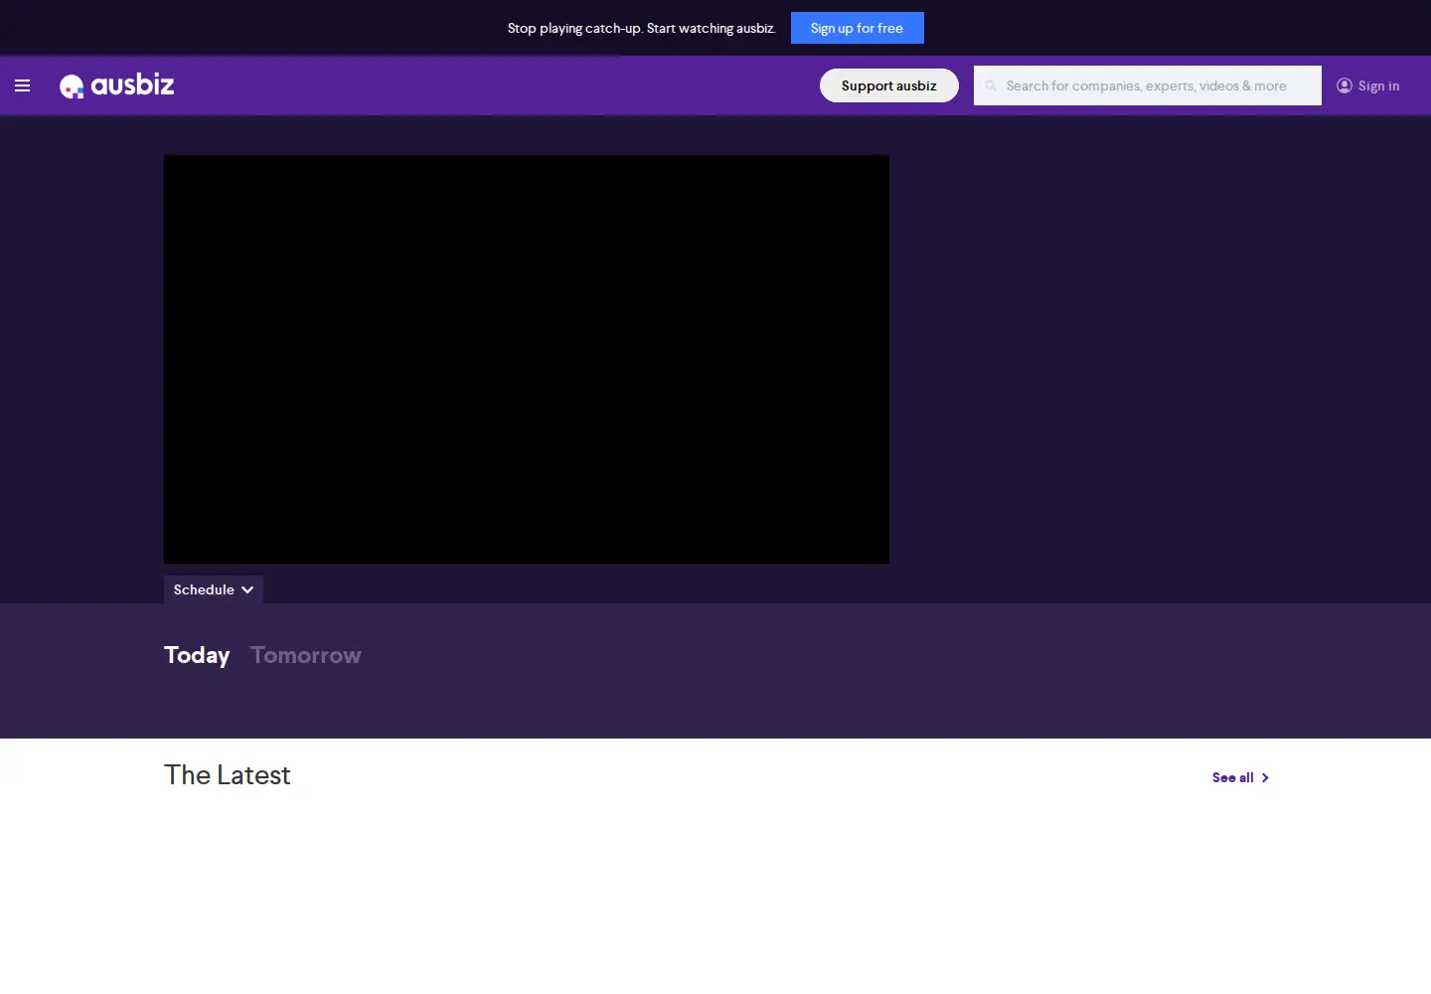This screenshot has width=1431, height=994.
Task: Open See all for The Latest
Action: (1240, 777)
